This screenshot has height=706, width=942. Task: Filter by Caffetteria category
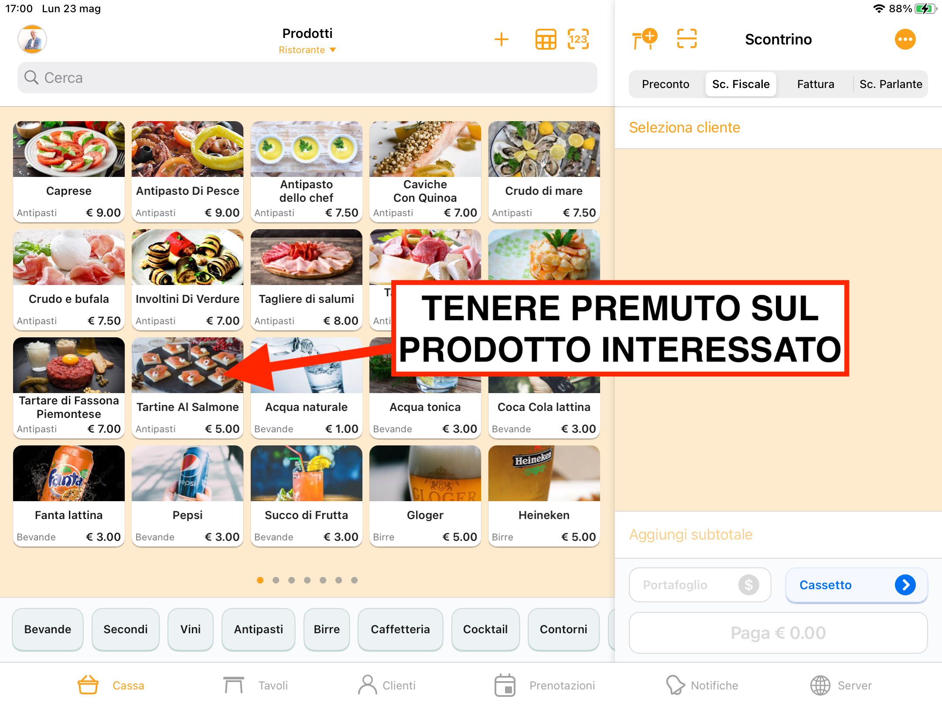coord(400,629)
